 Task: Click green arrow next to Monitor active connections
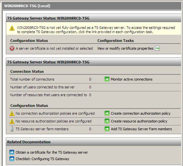click(x=107, y=79)
